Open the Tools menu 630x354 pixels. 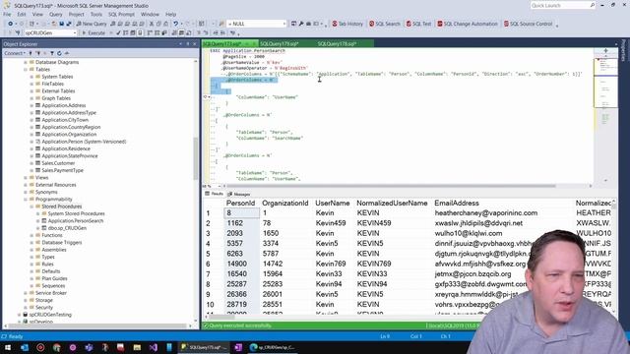point(96,15)
